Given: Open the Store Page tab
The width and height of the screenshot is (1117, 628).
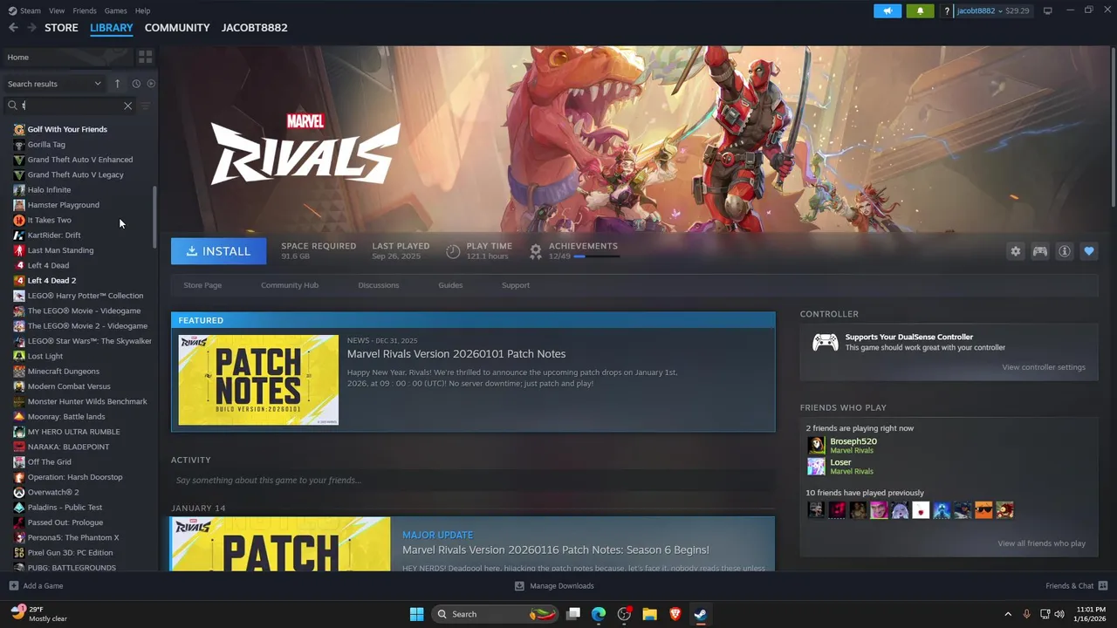Looking at the screenshot, I should point(202,285).
